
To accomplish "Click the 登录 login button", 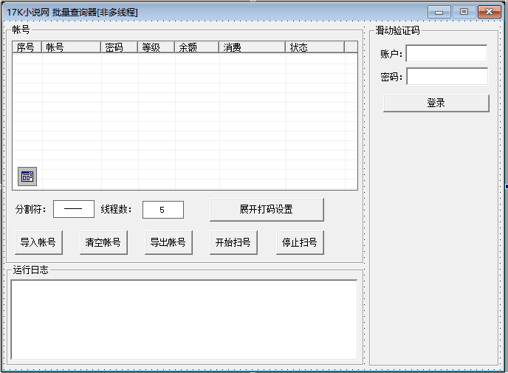I will click(436, 103).
